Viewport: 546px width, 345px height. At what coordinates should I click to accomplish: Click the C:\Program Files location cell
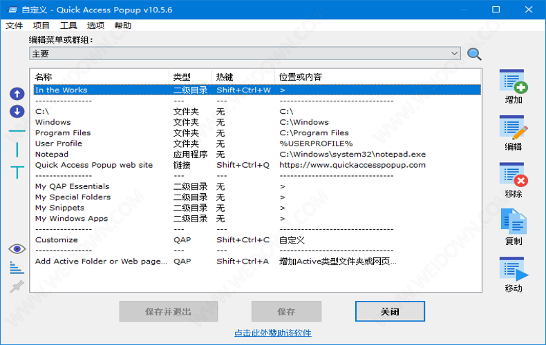coord(314,133)
